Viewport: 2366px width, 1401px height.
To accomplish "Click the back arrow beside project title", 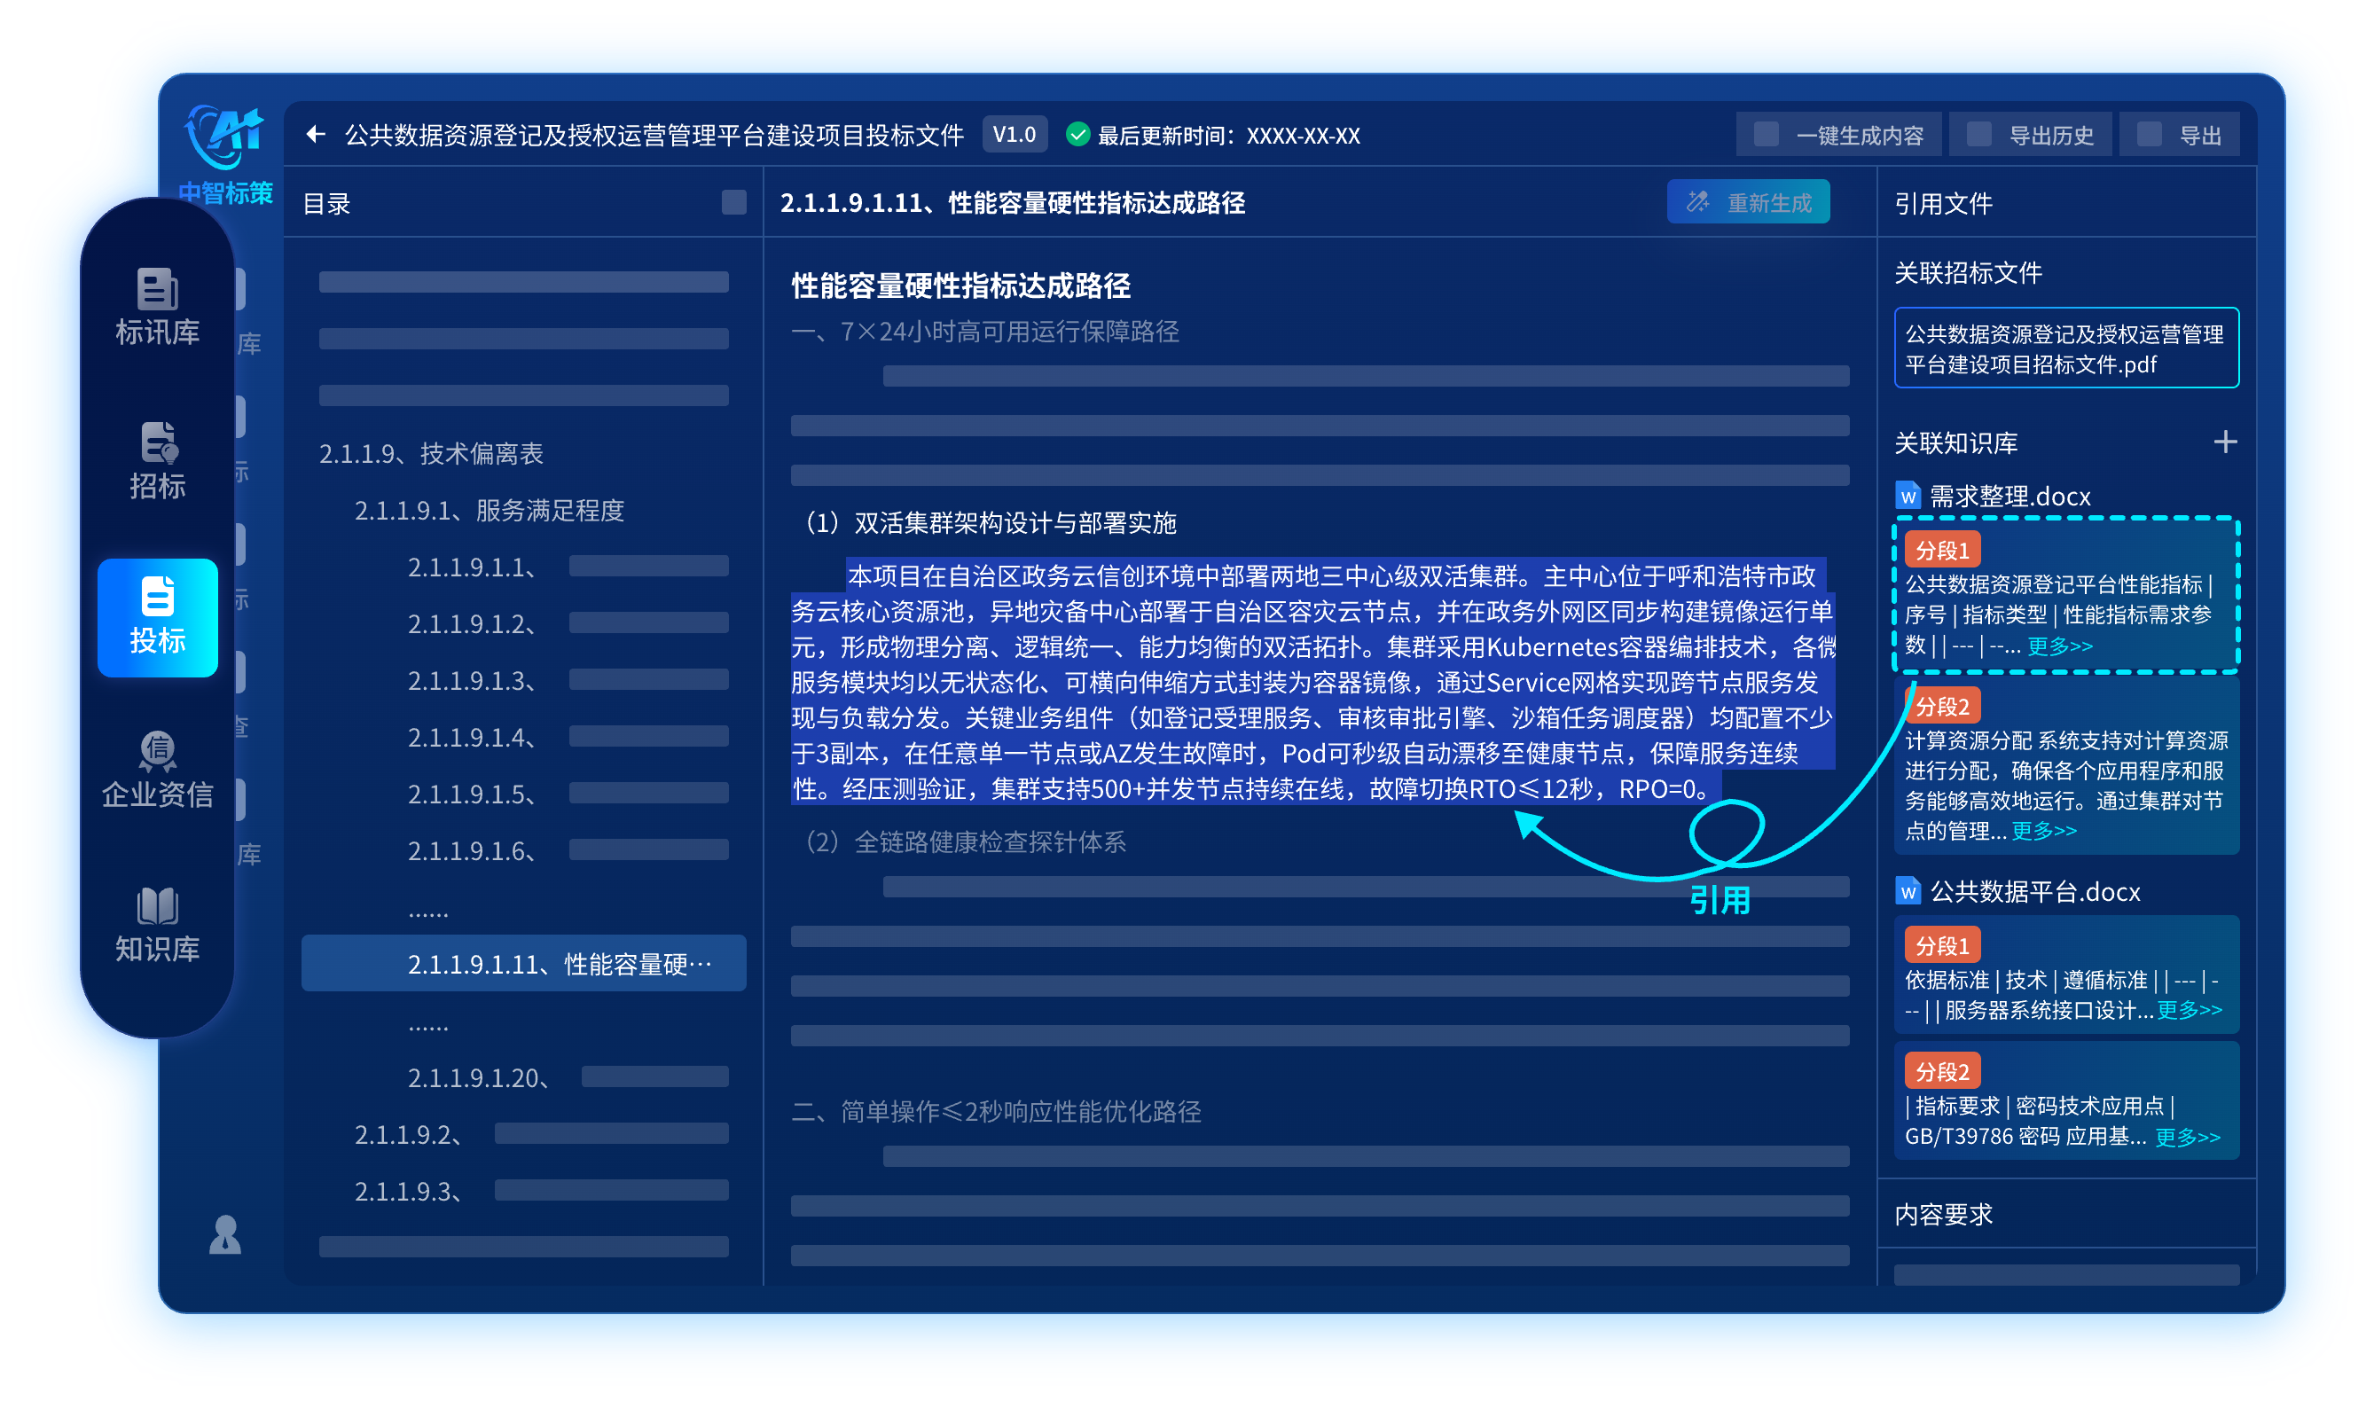I will click(317, 135).
